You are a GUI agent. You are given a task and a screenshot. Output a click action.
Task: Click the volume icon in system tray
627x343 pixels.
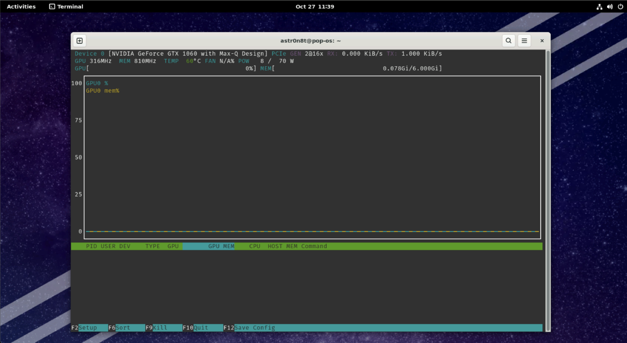pos(608,7)
